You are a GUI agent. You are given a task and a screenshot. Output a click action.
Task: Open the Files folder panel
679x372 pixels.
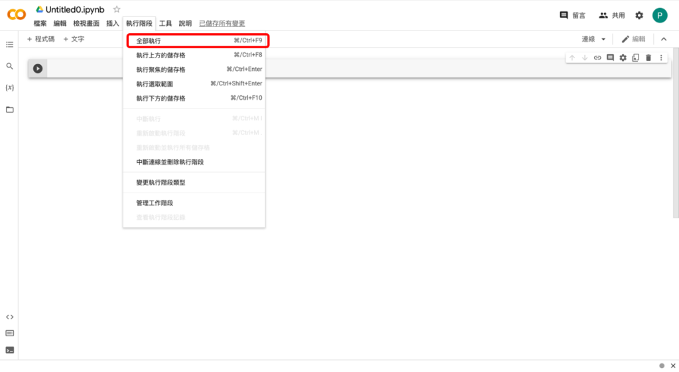tap(9, 109)
